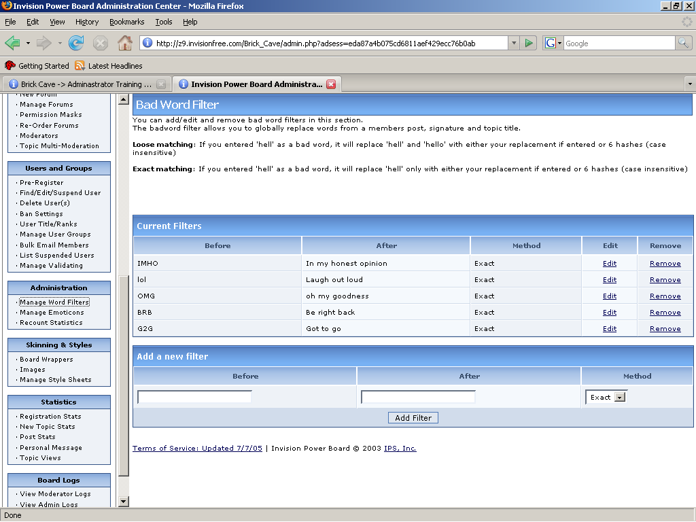Screen dimensions: 696x522
Task: Open Board Wrappers in sidebar
Action: point(46,360)
